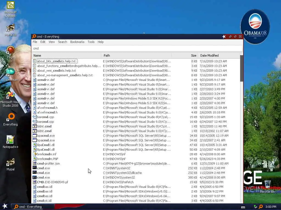Click the keyboard icon in system tray
281x210 pixels.
click(243, 207)
